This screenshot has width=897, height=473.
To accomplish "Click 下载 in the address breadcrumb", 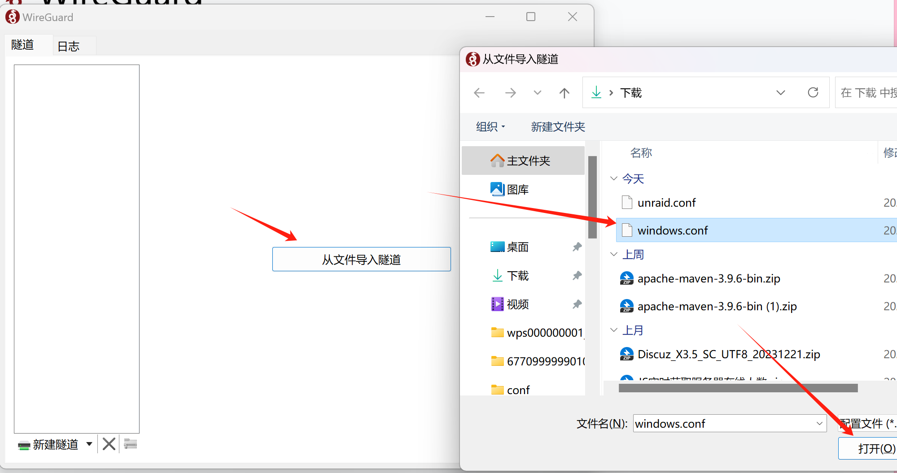I will (x=631, y=93).
